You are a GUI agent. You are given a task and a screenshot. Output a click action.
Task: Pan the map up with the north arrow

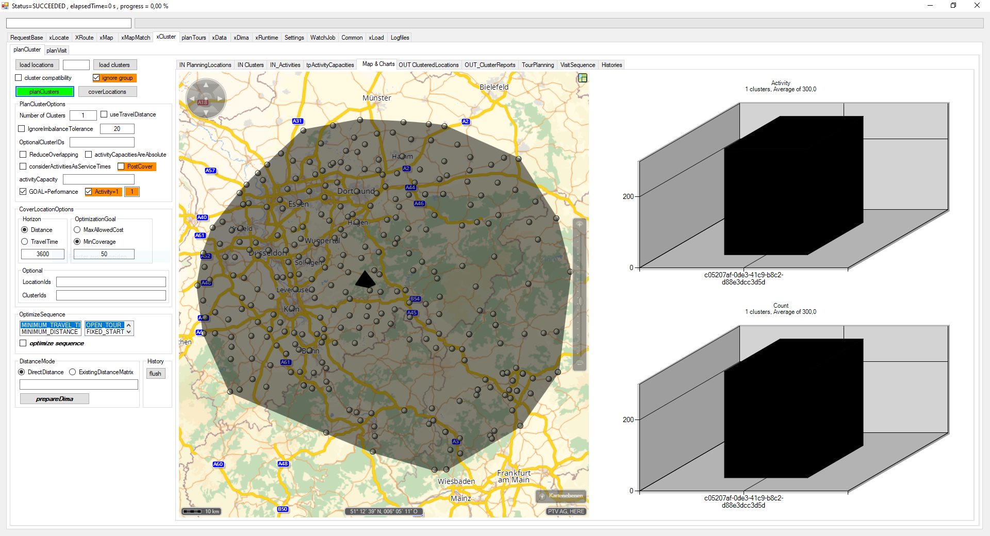click(x=206, y=85)
